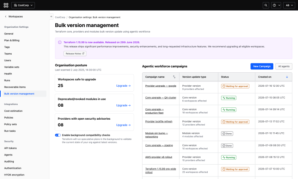Open HYOK encryption page
Screen dimensions: 298x179
coord(14,175)
